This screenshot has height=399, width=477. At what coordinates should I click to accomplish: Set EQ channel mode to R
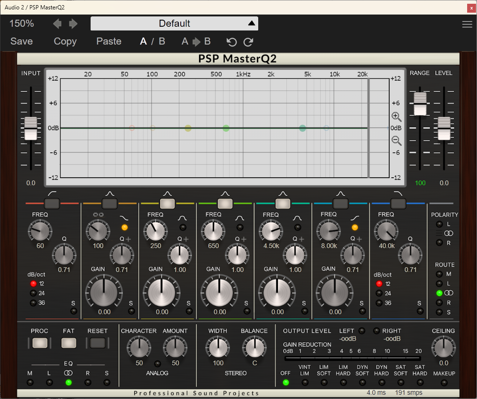click(x=88, y=383)
